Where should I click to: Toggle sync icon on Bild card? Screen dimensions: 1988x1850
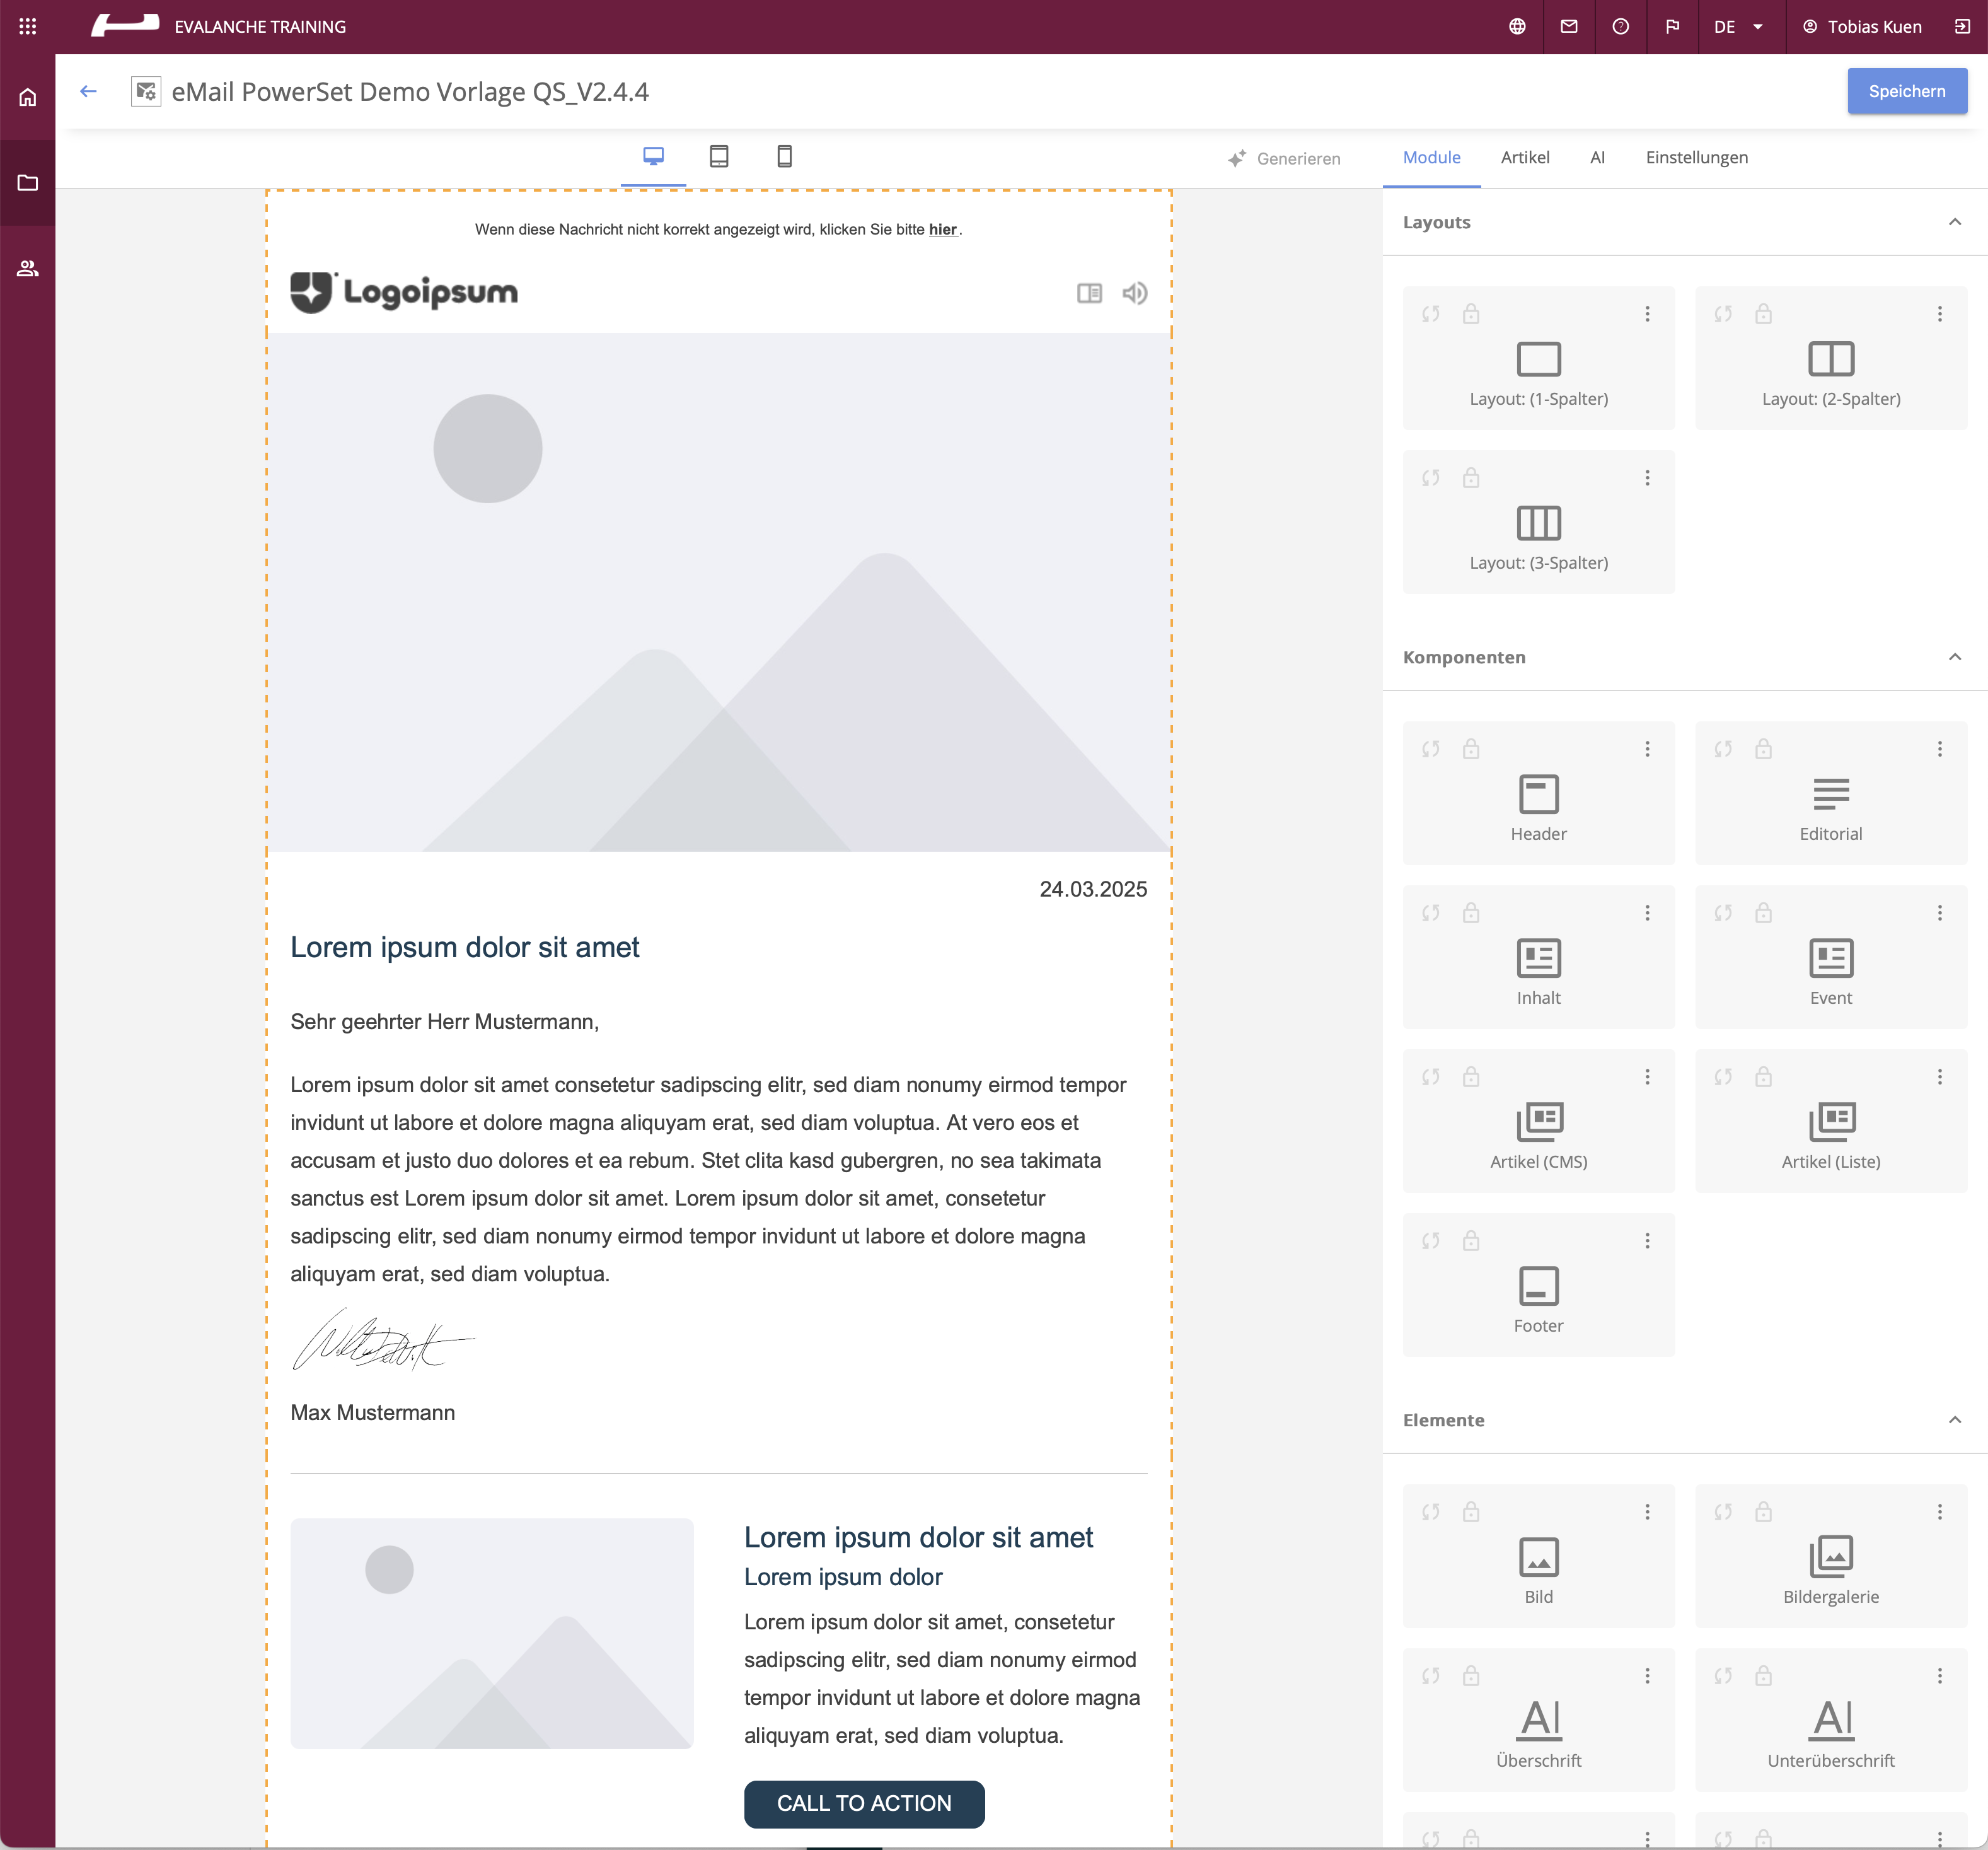tap(1431, 1513)
